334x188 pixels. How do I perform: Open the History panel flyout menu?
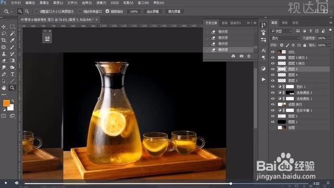pyautogui.click(x=255, y=23)
